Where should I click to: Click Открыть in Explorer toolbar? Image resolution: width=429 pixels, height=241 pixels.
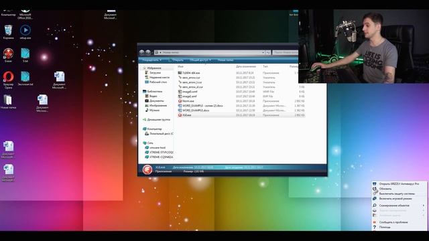point(178,60)
